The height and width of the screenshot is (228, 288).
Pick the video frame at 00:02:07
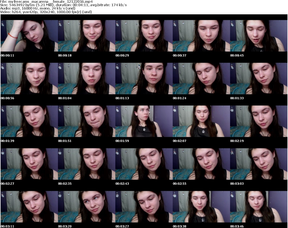(x=201, y=121)
